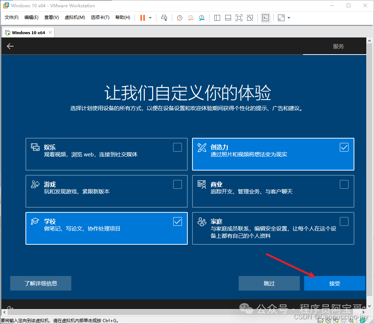
Task: Click the vertical scrollbar down arrow
Action: click(370, 306)
